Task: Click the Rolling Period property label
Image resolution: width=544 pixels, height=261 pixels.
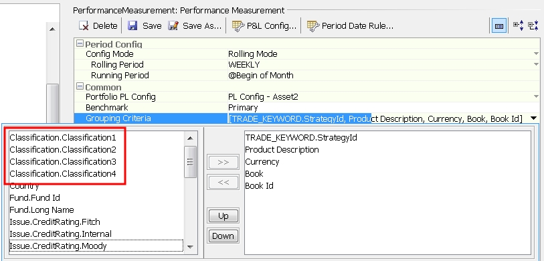Action: coord(117,65)
